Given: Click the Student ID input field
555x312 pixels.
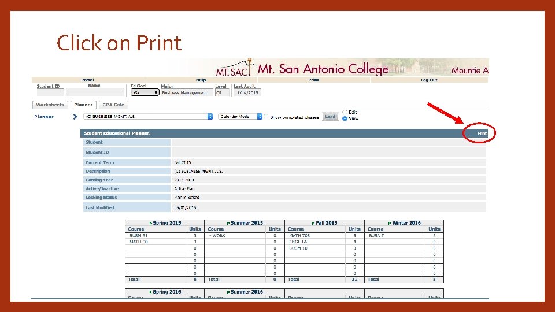Looking at the screenshot, I should (x=50, y=92).
